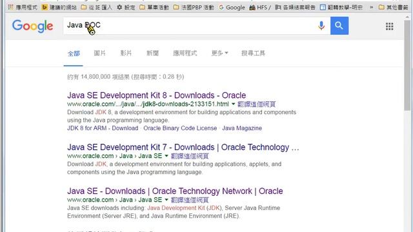Screen dimensions: 413x232
Task: Open the 建議的網站 bookmark
Action: [x=59, y=7]
